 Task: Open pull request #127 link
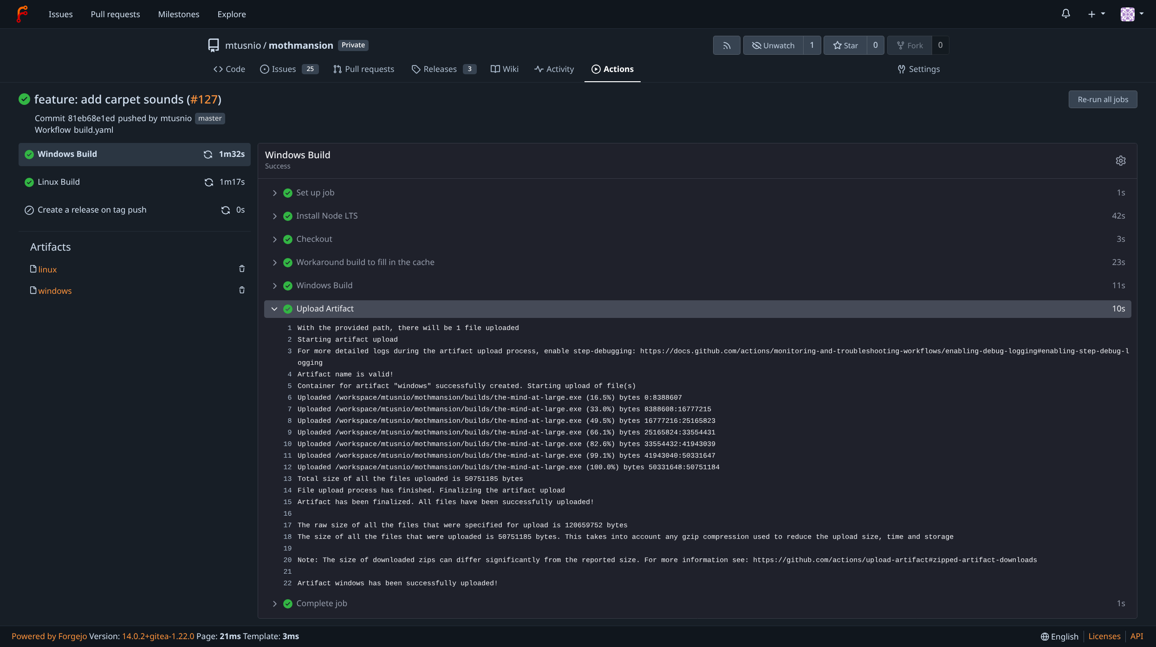coord(204,99)
